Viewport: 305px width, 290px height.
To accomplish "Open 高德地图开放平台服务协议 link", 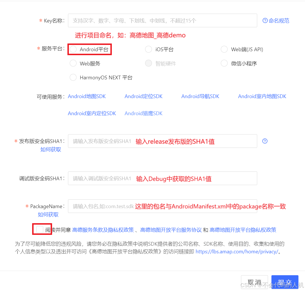I will pyautogui.click(x=171, y=230).
